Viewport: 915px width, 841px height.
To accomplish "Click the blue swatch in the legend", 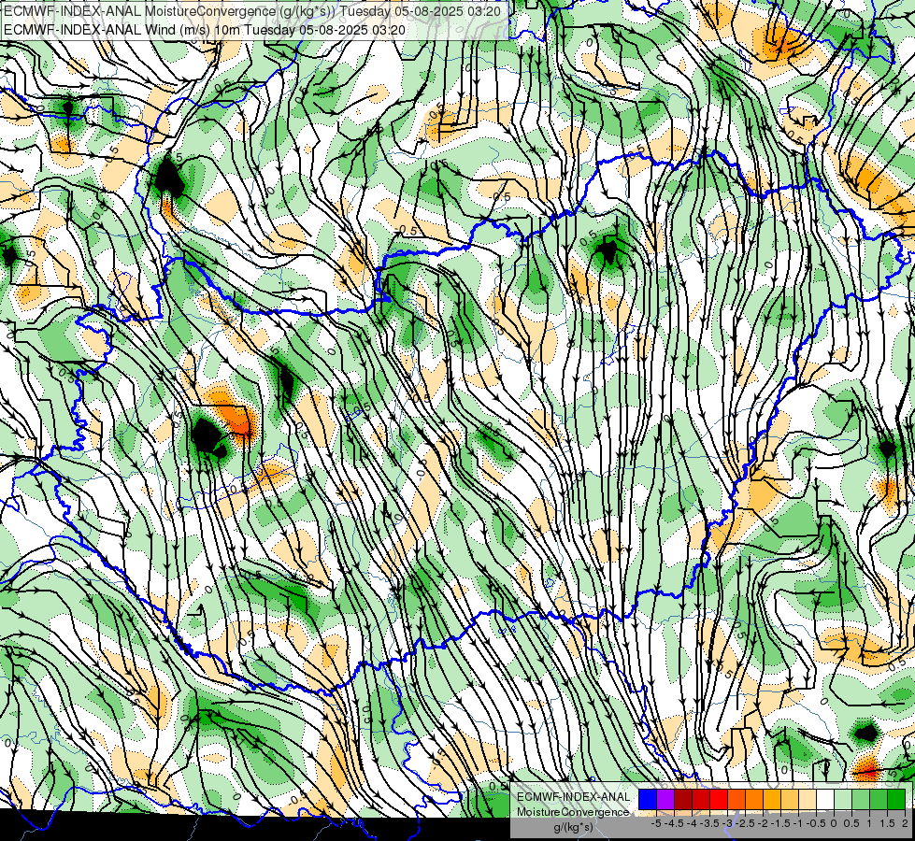I will [648, 799].
